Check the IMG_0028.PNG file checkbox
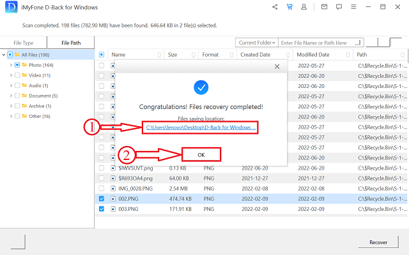The image size is (409, 255). coord(102,189)
